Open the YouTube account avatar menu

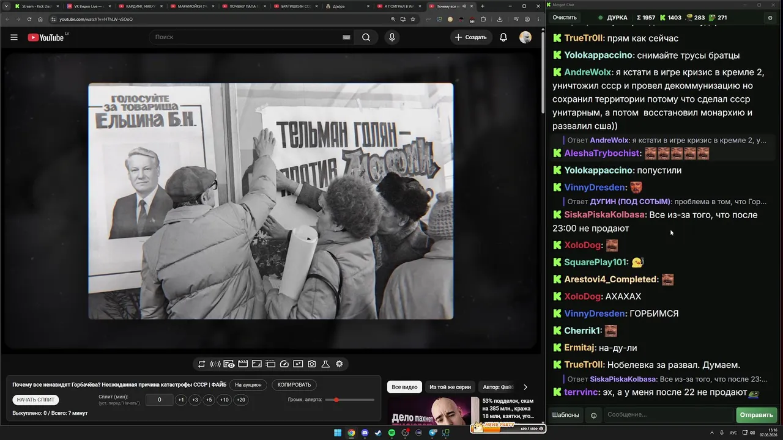[525, 37]
